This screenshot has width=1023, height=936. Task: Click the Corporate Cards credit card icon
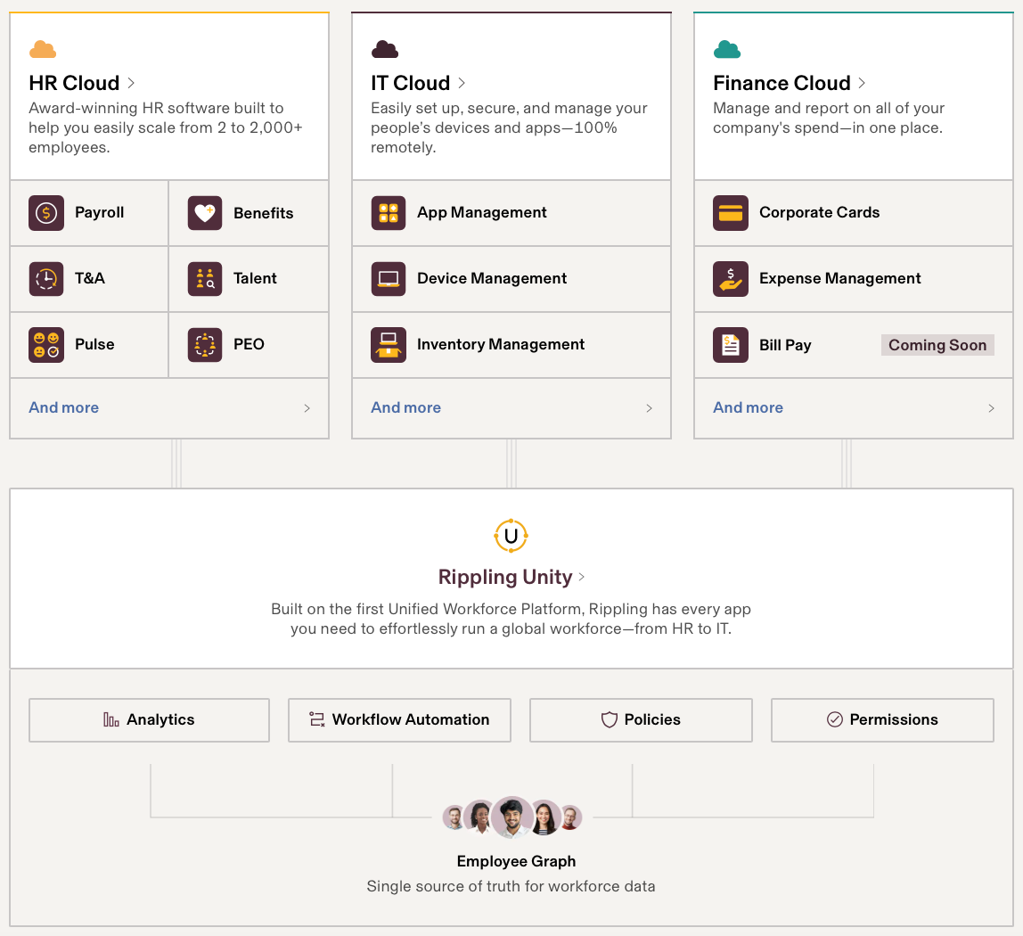(731, 213)
